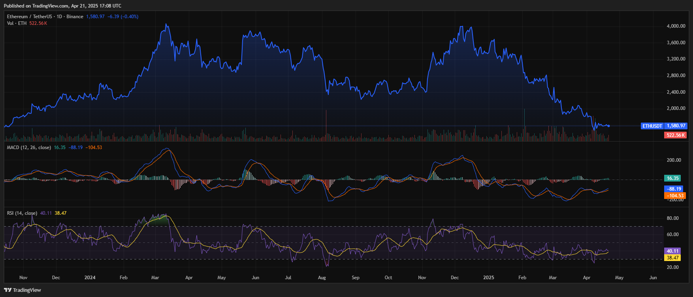Click the green 16.35 MACD histogram tag
The width and height of the screenshot is (693, 297).
(672, 178)
